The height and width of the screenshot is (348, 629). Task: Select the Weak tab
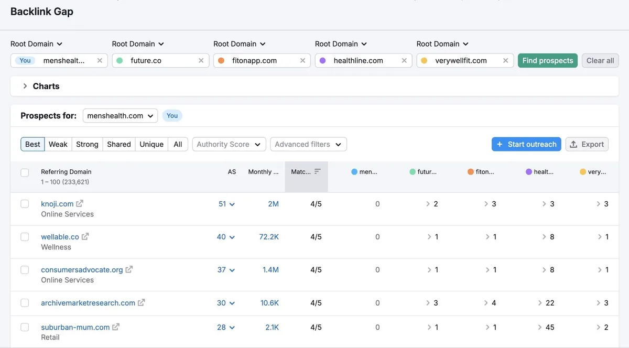pyautogui.click(x=58, y=144)
